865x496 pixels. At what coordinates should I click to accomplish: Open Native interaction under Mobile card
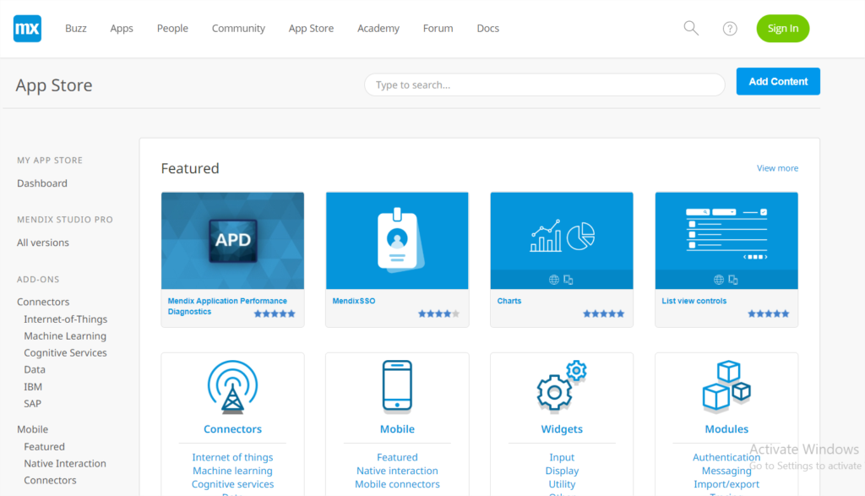[x=397, y=471]
